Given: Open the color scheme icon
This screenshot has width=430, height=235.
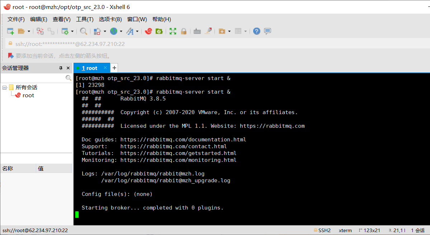Looking at the screenshot, I should (97, 31).
